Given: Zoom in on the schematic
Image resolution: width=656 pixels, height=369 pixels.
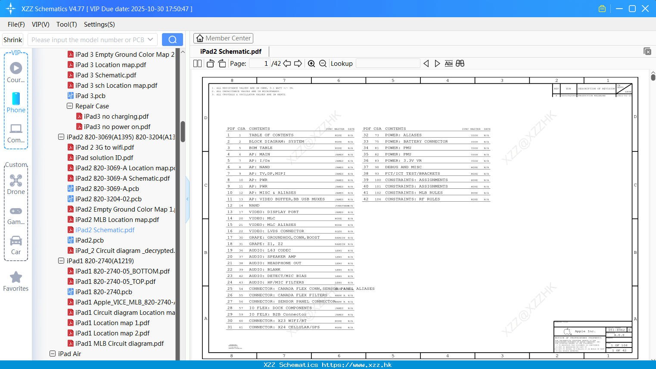Looking at the screenshot, I should coord(311,64).
